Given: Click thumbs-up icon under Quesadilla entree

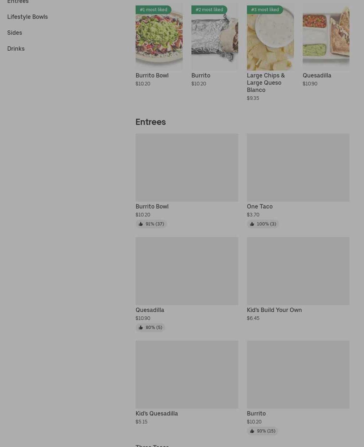Looking at the screenshot, I should pyautogui.click(x=141, y=328).
